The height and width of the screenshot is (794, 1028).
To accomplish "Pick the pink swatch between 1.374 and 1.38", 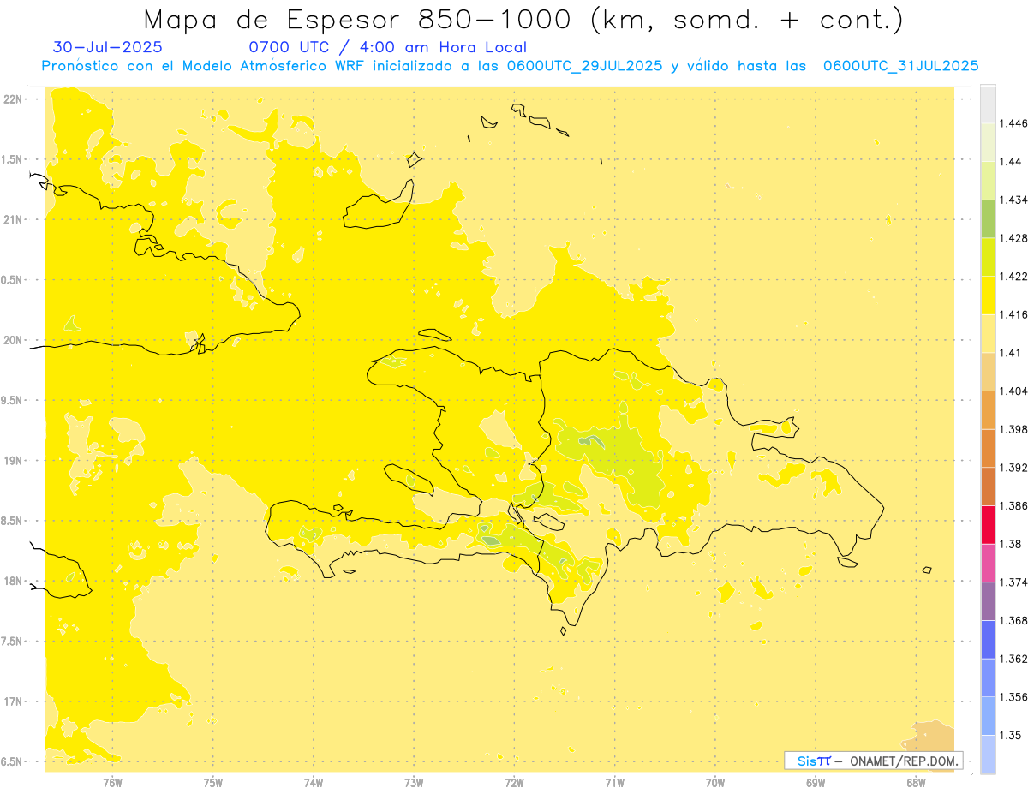I will click(x=988, y=564).
